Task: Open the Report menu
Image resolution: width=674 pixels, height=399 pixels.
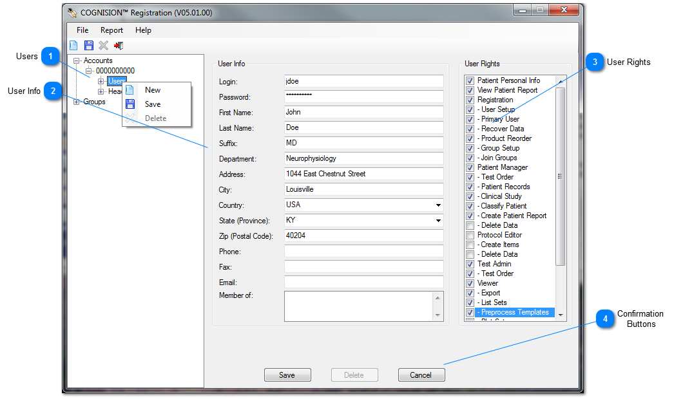Action: 111,30
